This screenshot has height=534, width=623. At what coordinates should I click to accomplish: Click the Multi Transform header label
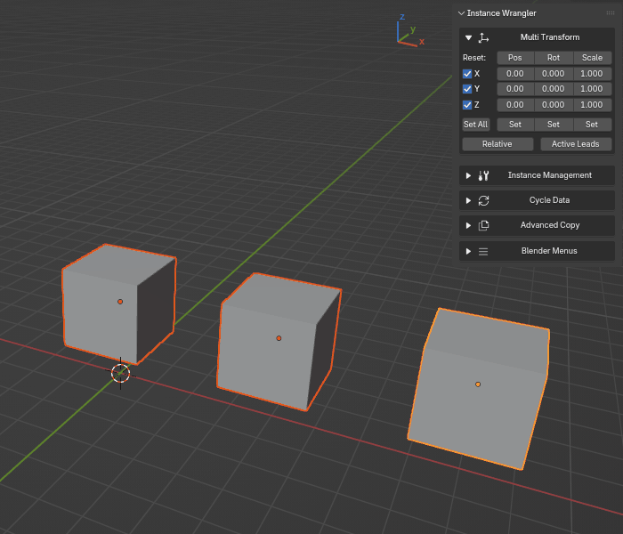(x=550, y=37)
